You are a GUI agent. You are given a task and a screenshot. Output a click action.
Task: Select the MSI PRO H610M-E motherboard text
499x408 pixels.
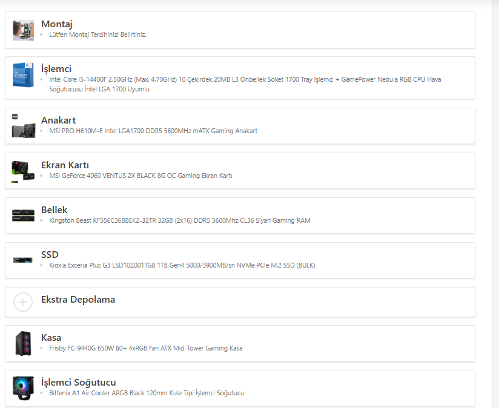pos(153,131)
